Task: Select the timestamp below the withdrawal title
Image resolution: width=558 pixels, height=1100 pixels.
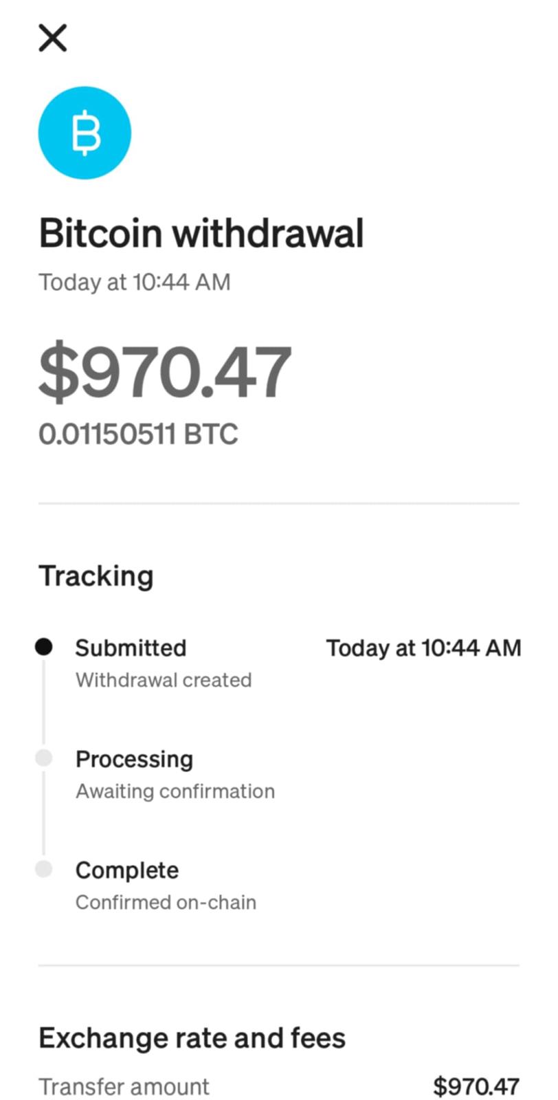Action: 135,283
